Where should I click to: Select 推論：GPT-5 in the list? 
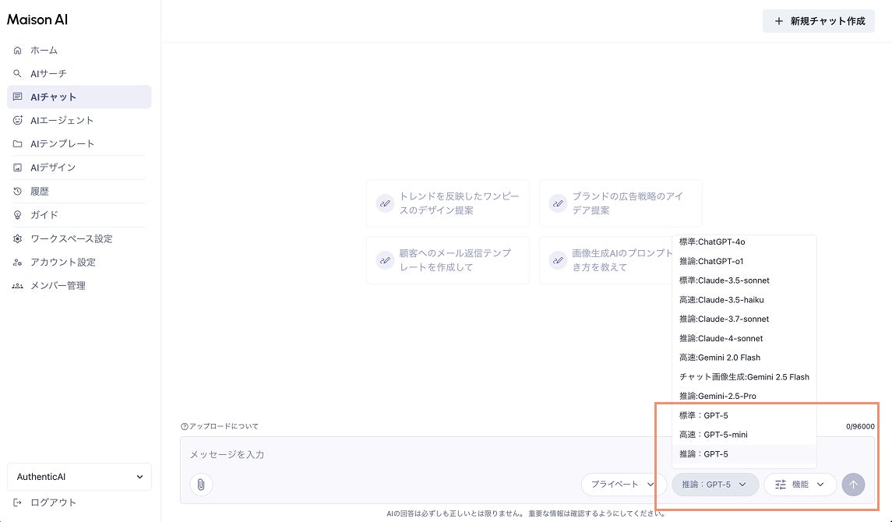744,454
